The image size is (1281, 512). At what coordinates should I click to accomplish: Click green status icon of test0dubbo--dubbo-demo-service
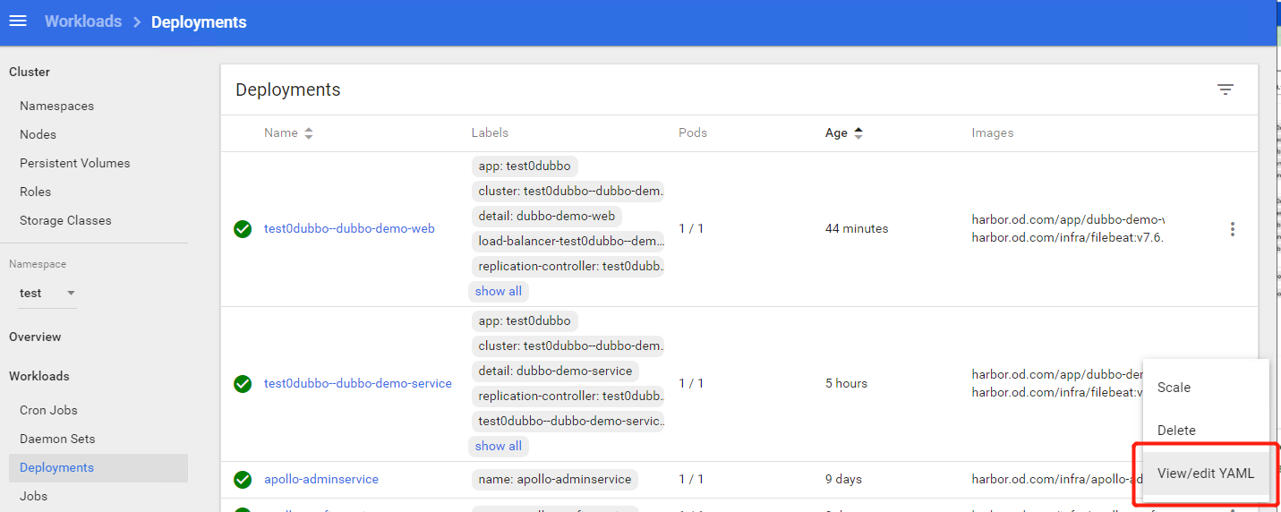(x=243, y=384)
